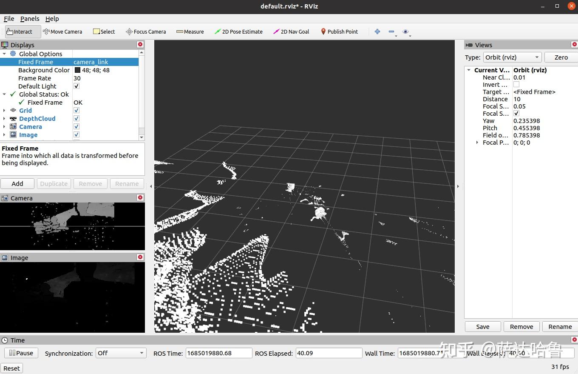
Task: Activate the Move Camera tool
Action: 62,31
